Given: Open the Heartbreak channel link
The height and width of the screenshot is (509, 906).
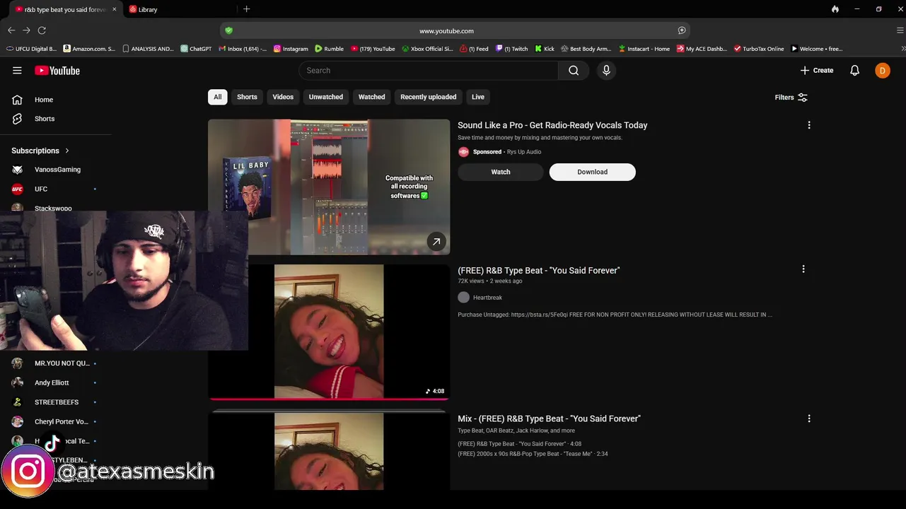Looking at the screenshot, I should click(487, 298).
